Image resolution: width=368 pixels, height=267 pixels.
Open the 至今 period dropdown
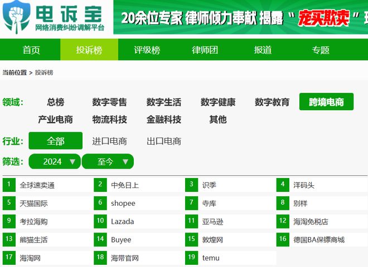point(108,161)
